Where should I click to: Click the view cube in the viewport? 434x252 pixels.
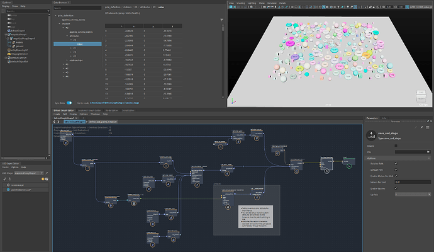[420, 97]
